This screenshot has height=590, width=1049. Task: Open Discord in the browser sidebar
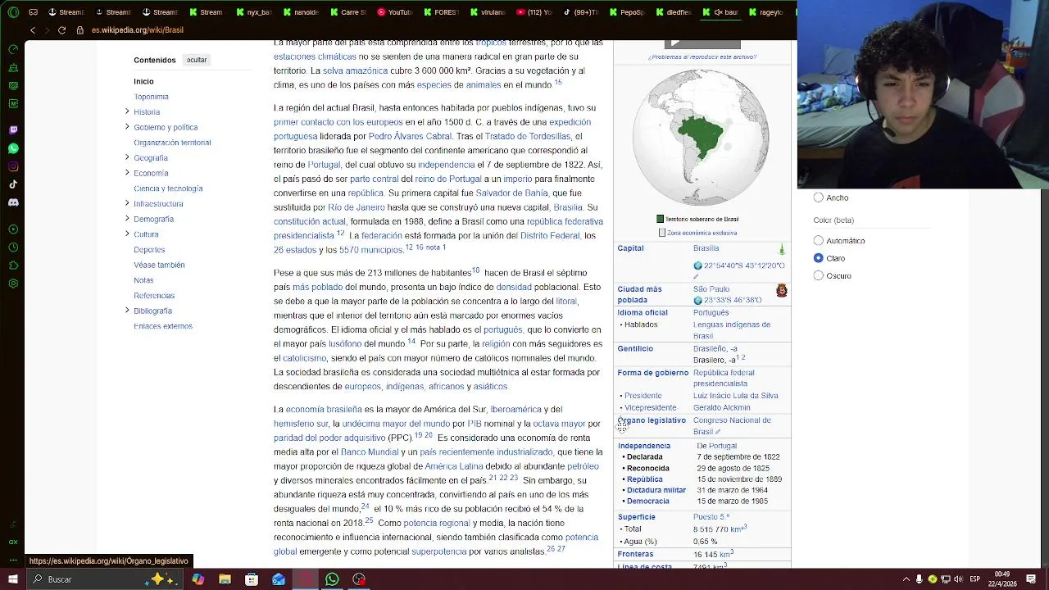click(13, 202)
